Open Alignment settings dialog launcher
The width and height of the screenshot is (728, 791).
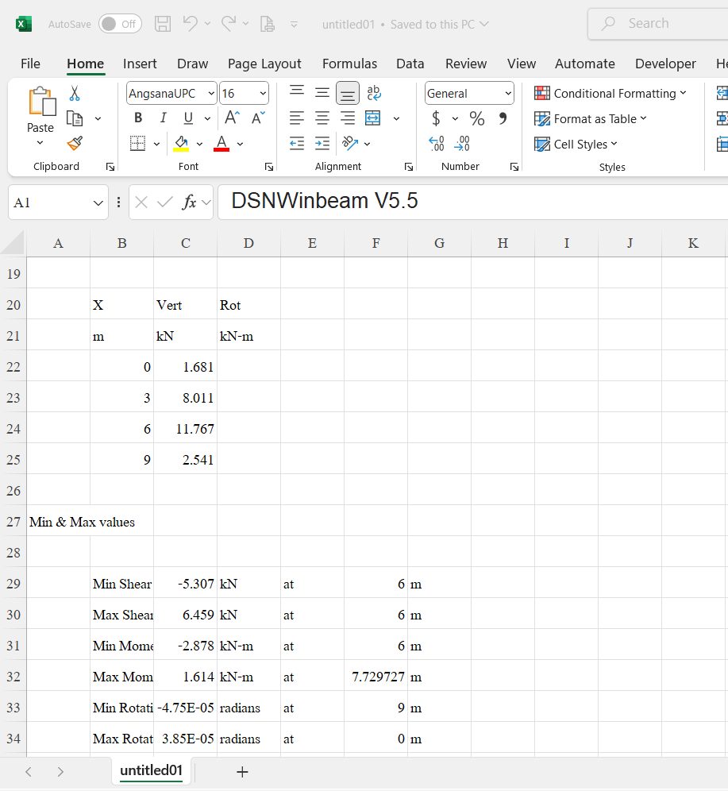(x=408, y=167)
